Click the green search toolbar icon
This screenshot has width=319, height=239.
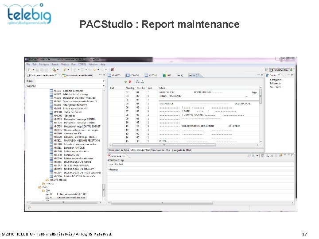click(54, 70)
